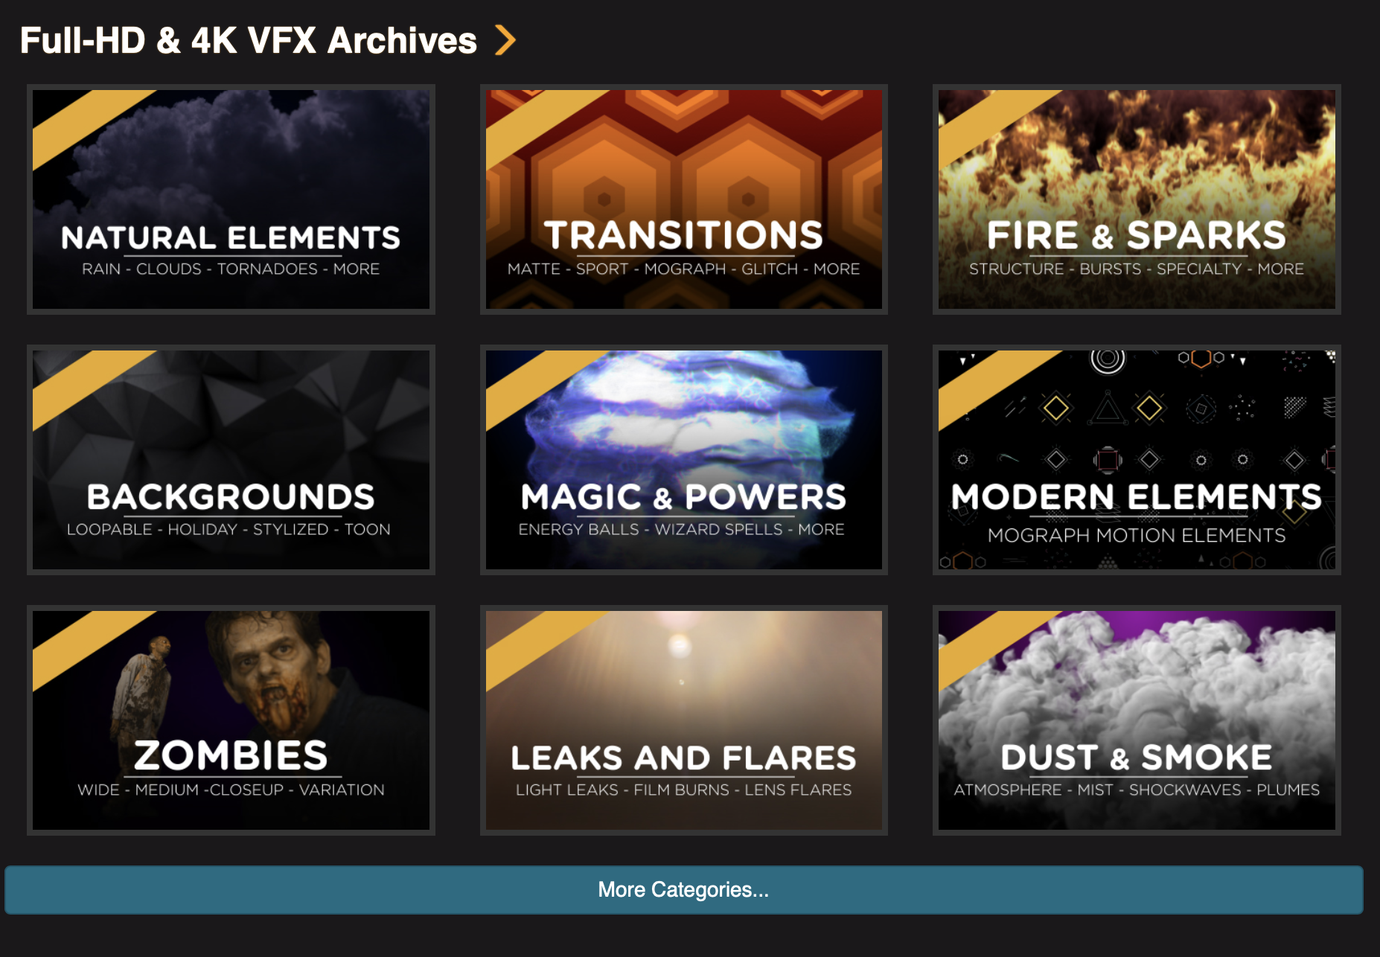Click the Mograph Motion Elements subtitle text
Screen dimensions: 1380x957
point(1137,535)
